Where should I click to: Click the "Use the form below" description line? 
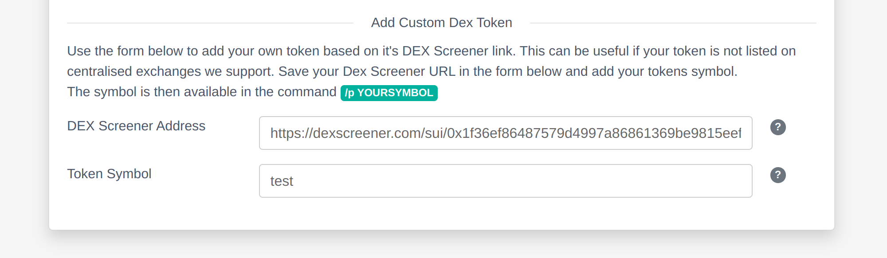pyautogui.click(x=133, y=51)
